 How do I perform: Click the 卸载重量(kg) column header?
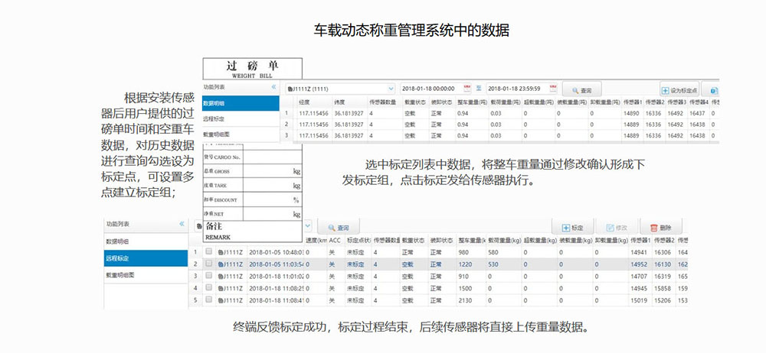pos(611,240)
